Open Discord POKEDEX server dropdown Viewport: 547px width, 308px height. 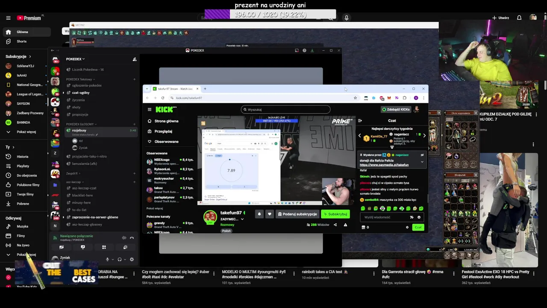point(76,59)
